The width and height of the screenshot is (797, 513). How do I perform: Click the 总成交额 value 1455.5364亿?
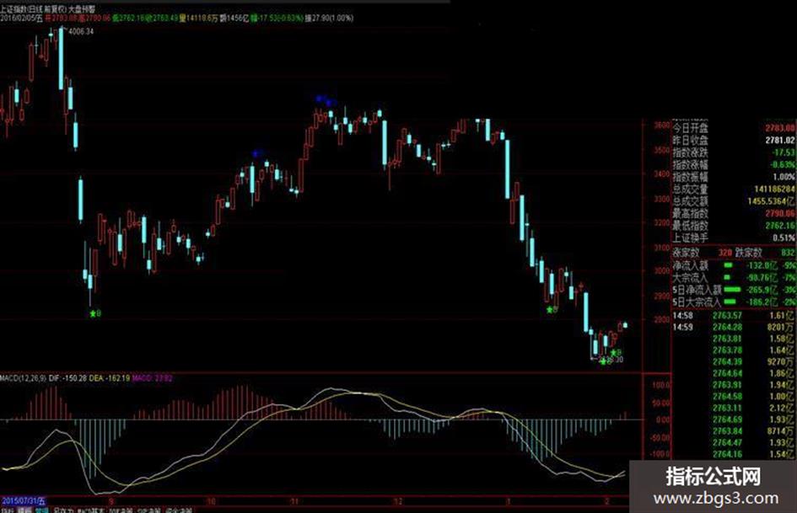[772, 201]
